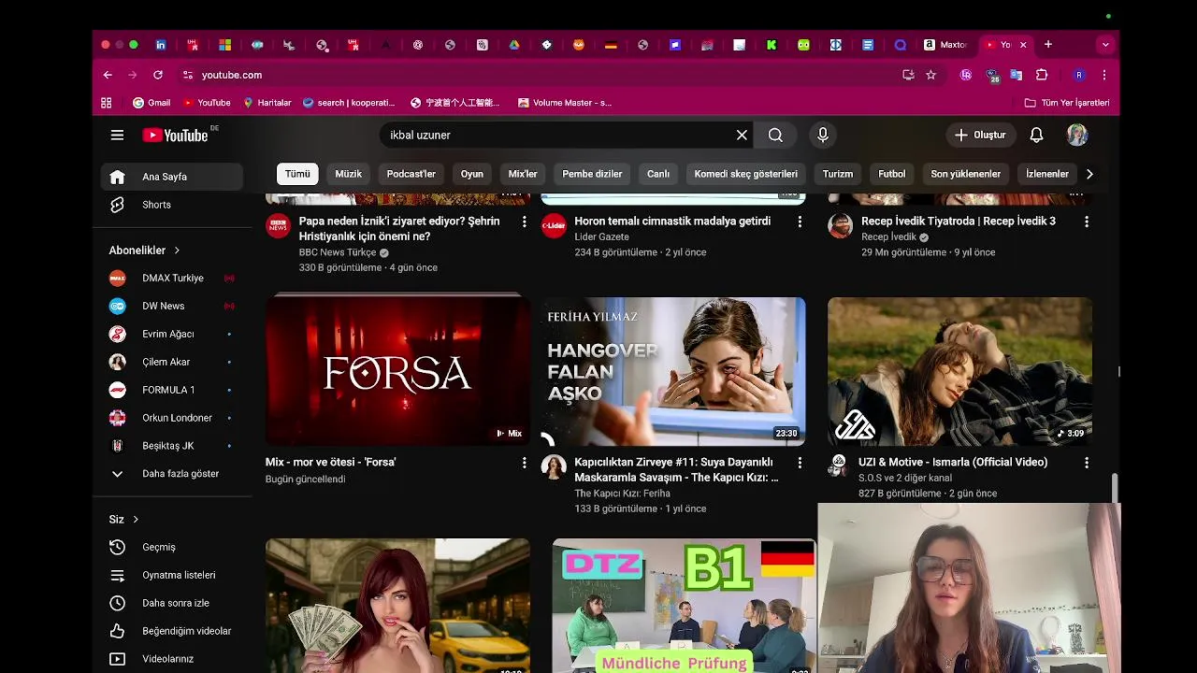Open the browser extensions puzzle icon

1042,75
